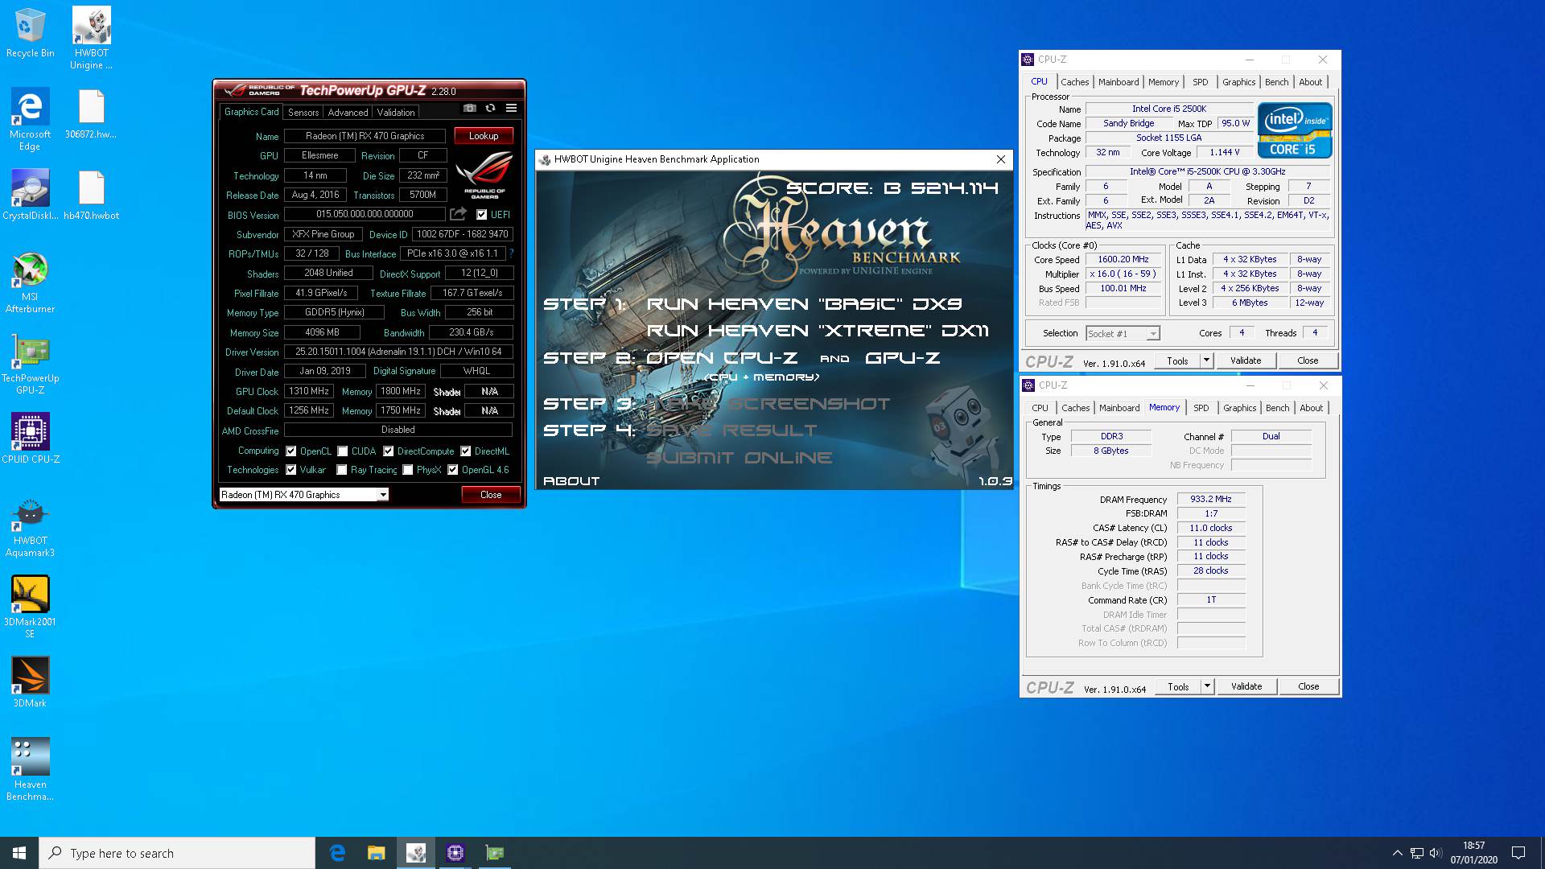The width and height of the screenshot is (1545, 869).
Task: Open Graphics tab in lower CPU-Z window
Action: tap(1239, 408)
